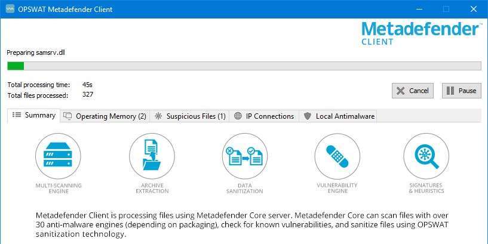488x244 pixels.
Task: Click the 'Preparing samsrv.dll' status text
Action: 36,53
